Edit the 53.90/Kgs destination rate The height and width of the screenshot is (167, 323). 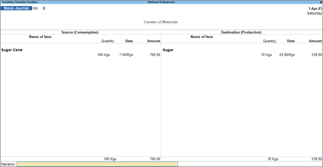point(287,55)
